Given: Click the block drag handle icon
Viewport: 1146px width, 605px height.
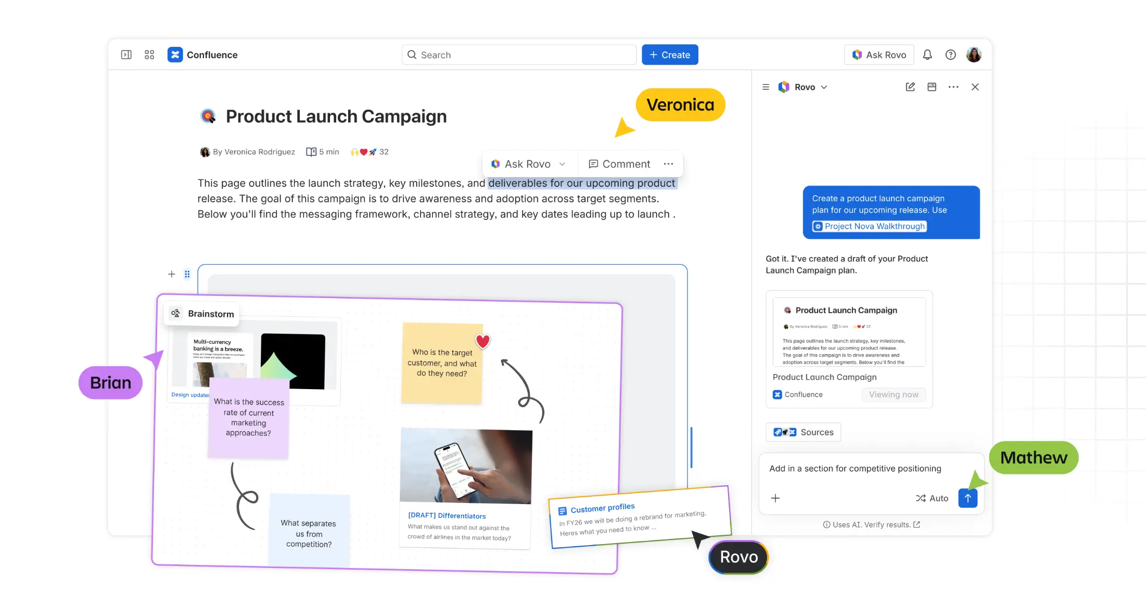Looking at the screenshot, I should (187, 274).
